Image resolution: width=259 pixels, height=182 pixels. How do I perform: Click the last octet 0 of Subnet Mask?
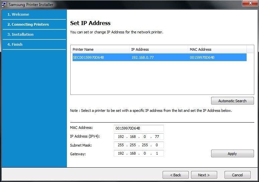(157, 145)
